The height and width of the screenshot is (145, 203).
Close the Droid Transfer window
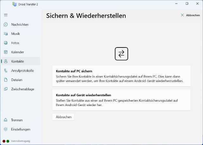click(197, 3)
